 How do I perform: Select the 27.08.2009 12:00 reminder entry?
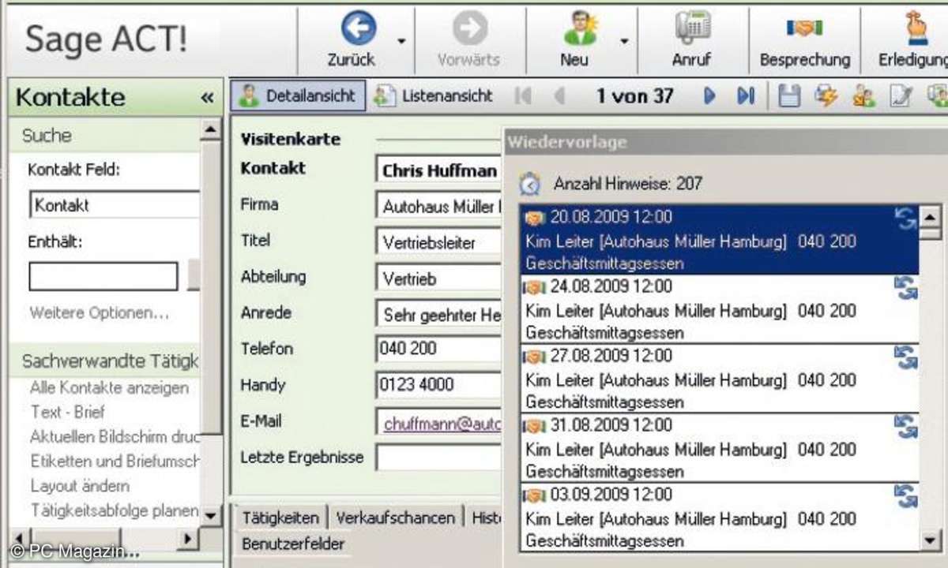click(x=720, y=379)
